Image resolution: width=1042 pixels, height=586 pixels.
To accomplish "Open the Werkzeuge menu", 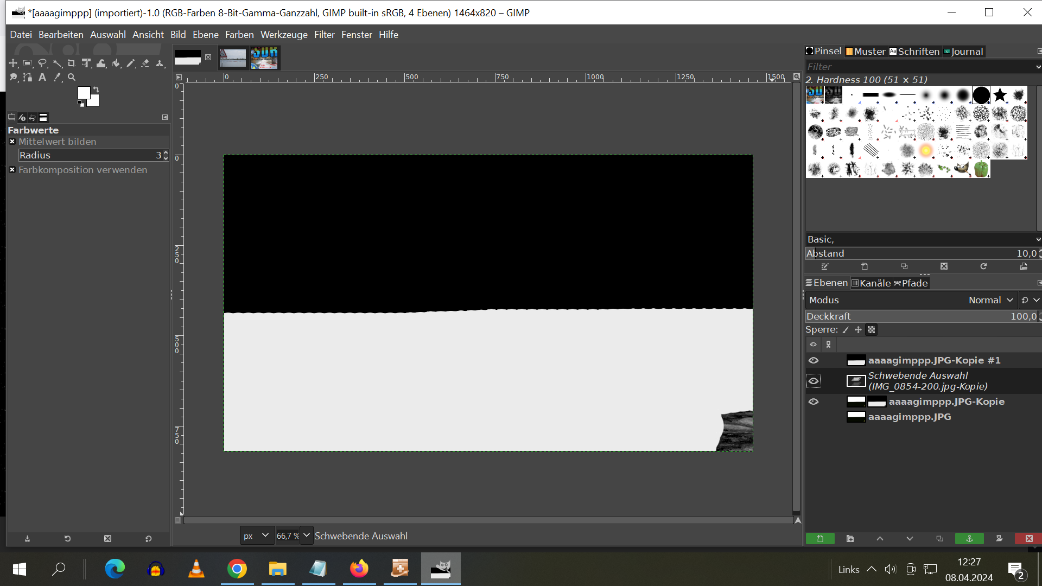I will (x=284, y=35).
